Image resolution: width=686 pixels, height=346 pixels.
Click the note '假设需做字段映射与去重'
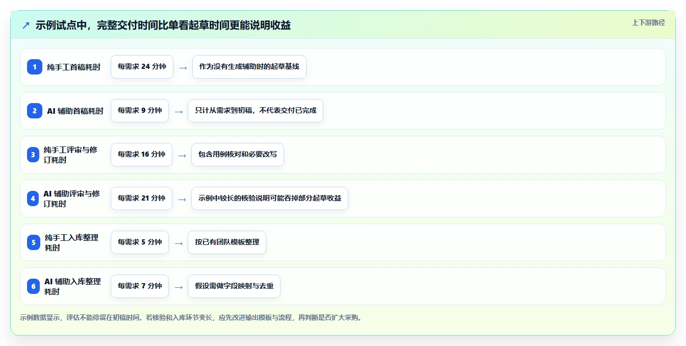pos(234,286)
